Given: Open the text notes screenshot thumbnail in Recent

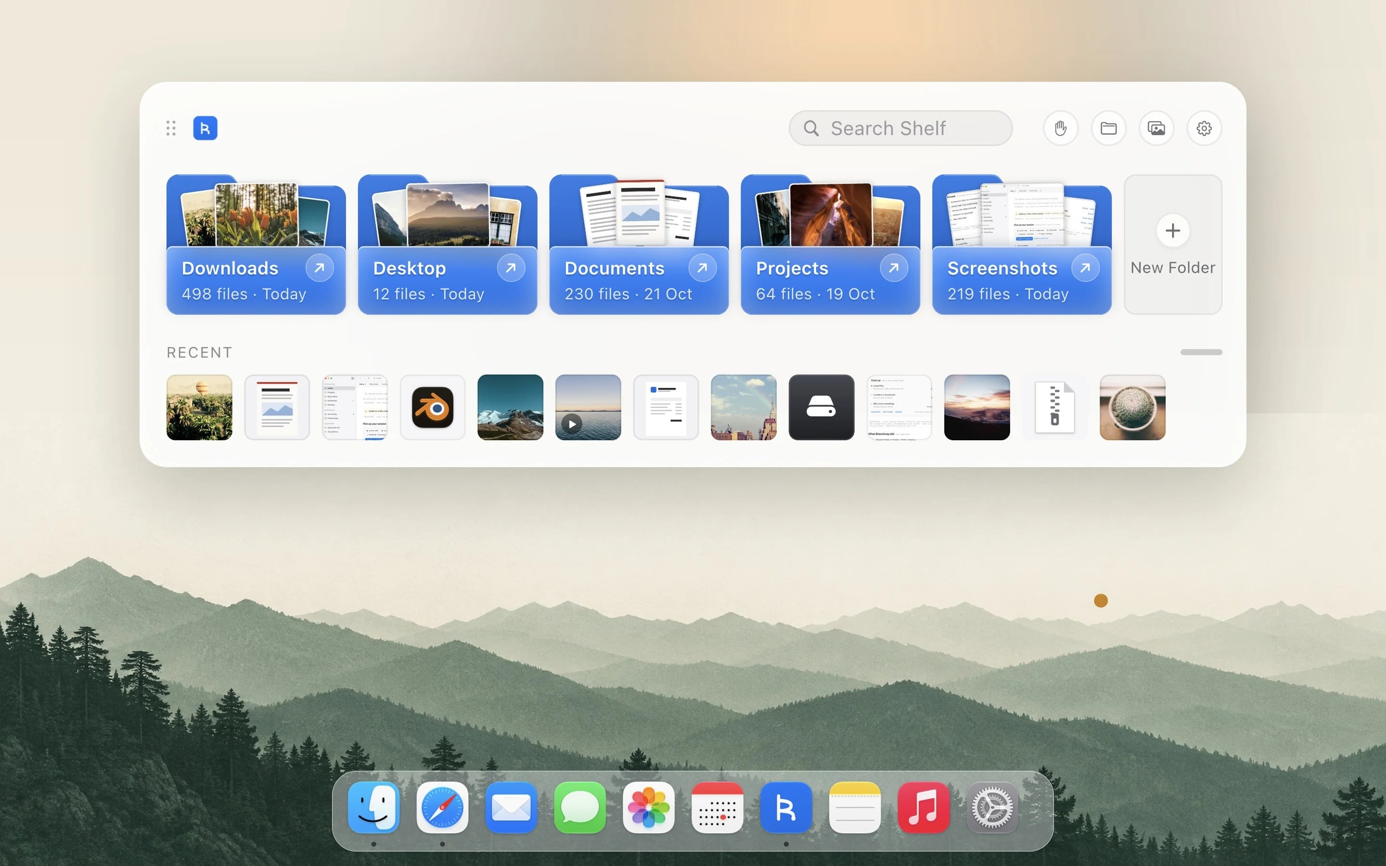Looking at the screenshot, I should click(899, 407).
